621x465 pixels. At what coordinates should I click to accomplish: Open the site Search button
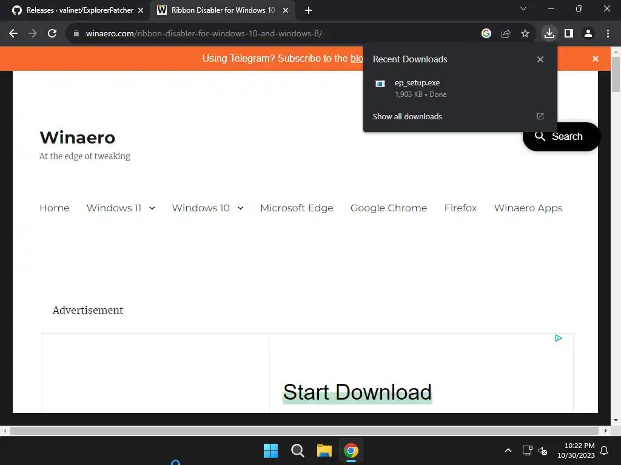point(561,136)
